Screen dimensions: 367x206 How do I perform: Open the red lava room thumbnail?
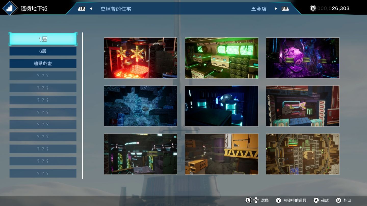pos(140,58)
